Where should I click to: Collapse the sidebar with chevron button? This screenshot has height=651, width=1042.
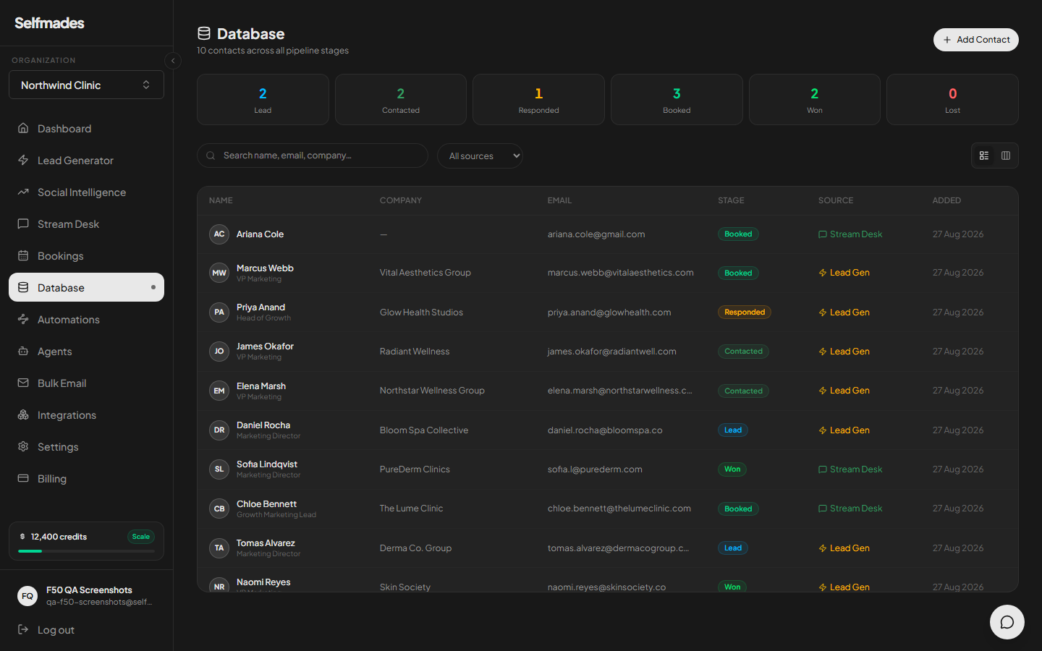173,61
